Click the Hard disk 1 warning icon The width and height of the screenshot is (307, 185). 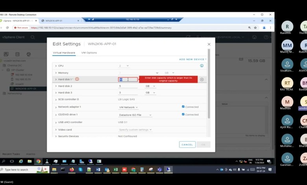[x=77, y=79]
